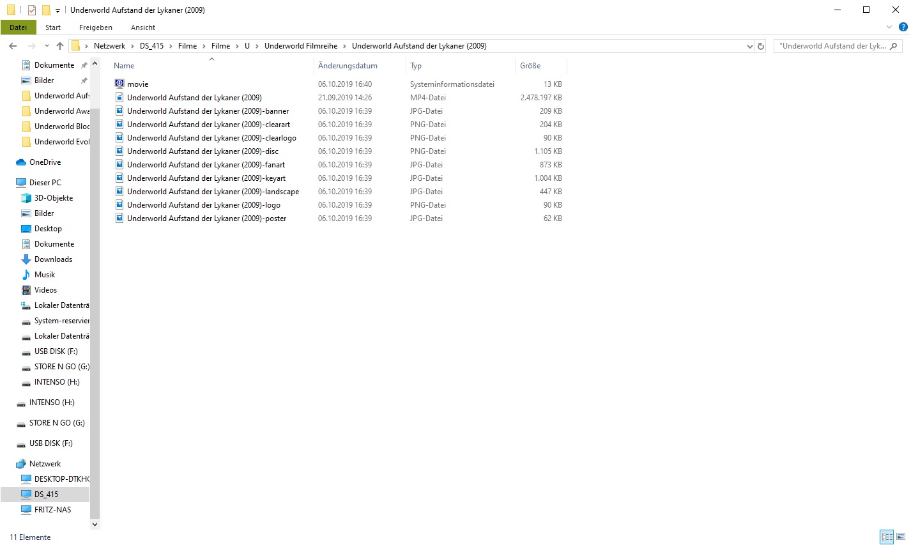The width and height of the screenshot is (911, 545).
Task: Open FRITZ-NAS network device
Action: pyautogui.click(x=52, y=510)
